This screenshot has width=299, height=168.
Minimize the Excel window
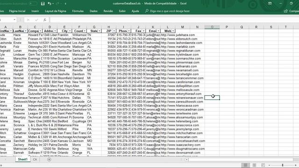(280, 3)
